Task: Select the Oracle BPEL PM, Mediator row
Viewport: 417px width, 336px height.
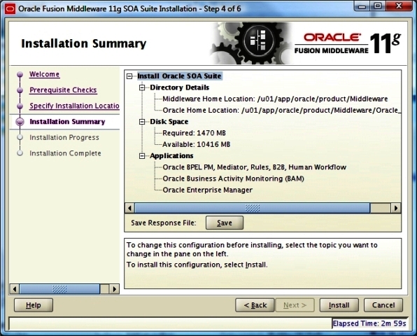Action: 254,167
